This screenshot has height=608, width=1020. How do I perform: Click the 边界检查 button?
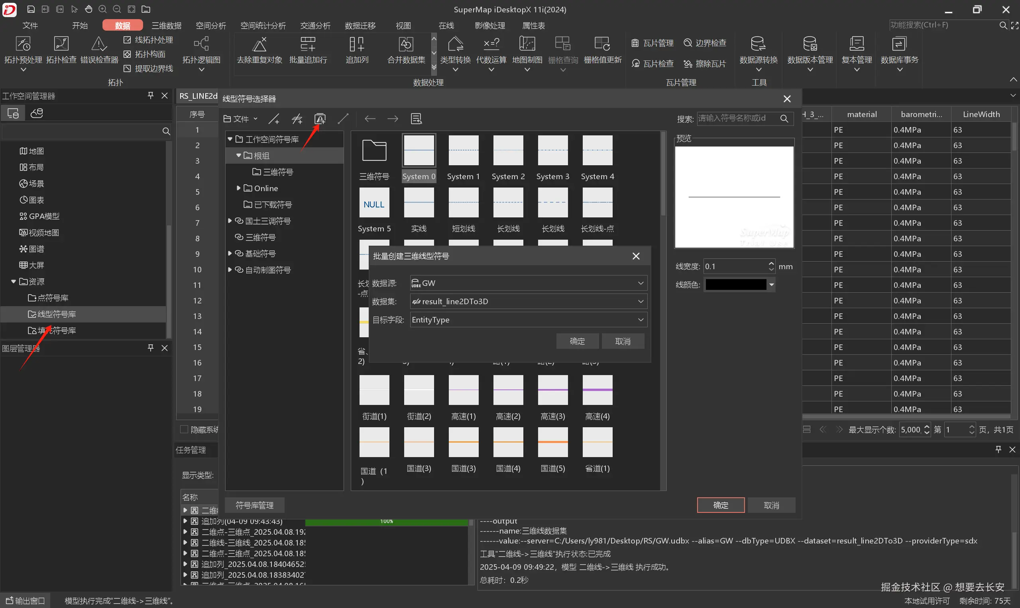(x=705, y=43)
